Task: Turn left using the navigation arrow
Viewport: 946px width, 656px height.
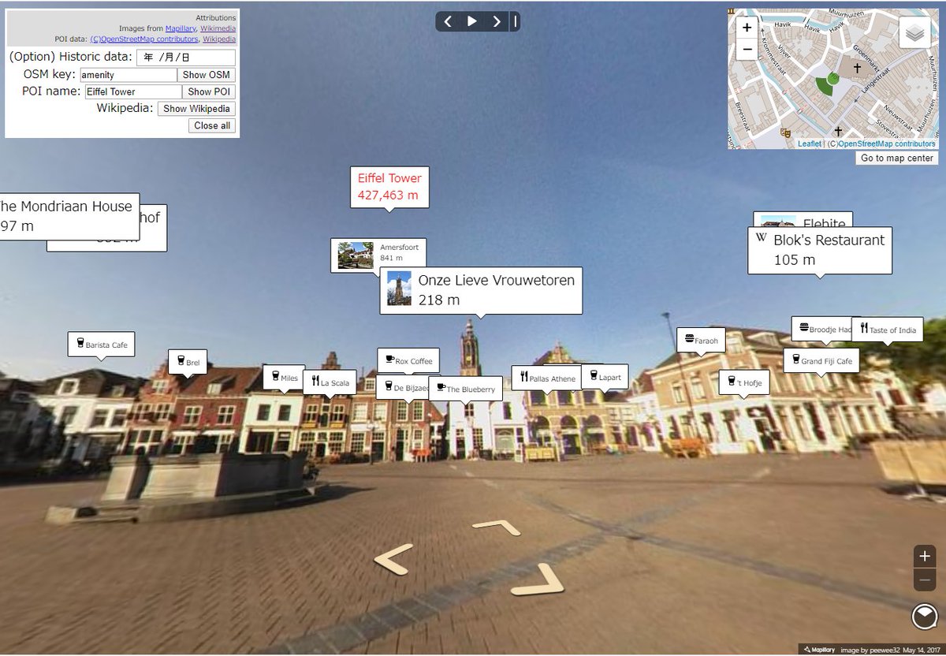Action: pyautogui.click(x=393, y=559)
